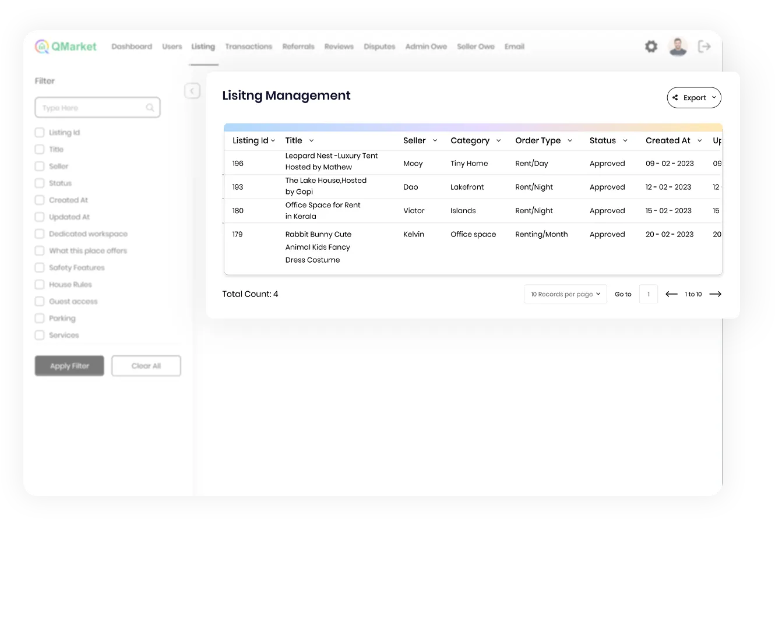Open settings via the gear icon
This screenshot has height=629, width=775.
[651, 47]
